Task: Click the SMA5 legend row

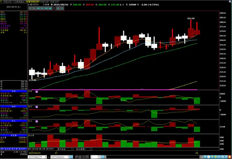Action: (13, 13)
